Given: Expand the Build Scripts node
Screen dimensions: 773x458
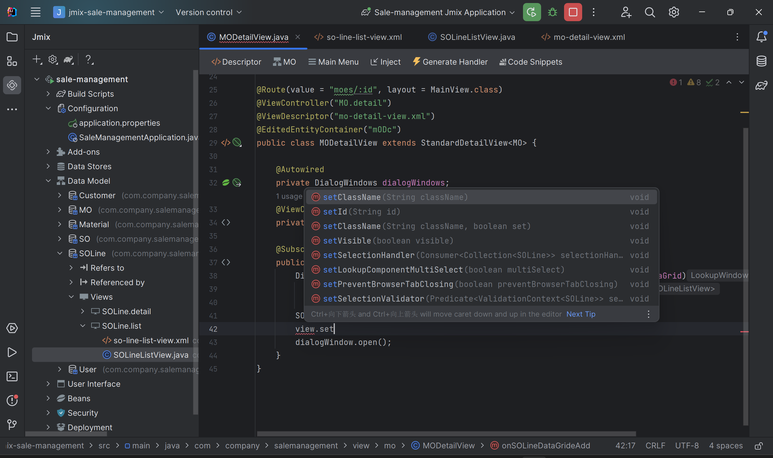Looking at the screenshot, I should [48, 94].
